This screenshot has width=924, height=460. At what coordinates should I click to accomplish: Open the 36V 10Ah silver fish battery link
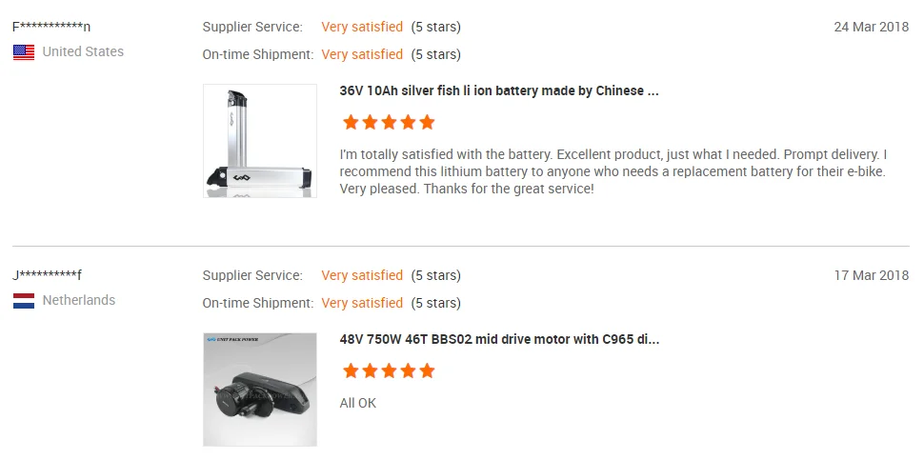point(499,91)
